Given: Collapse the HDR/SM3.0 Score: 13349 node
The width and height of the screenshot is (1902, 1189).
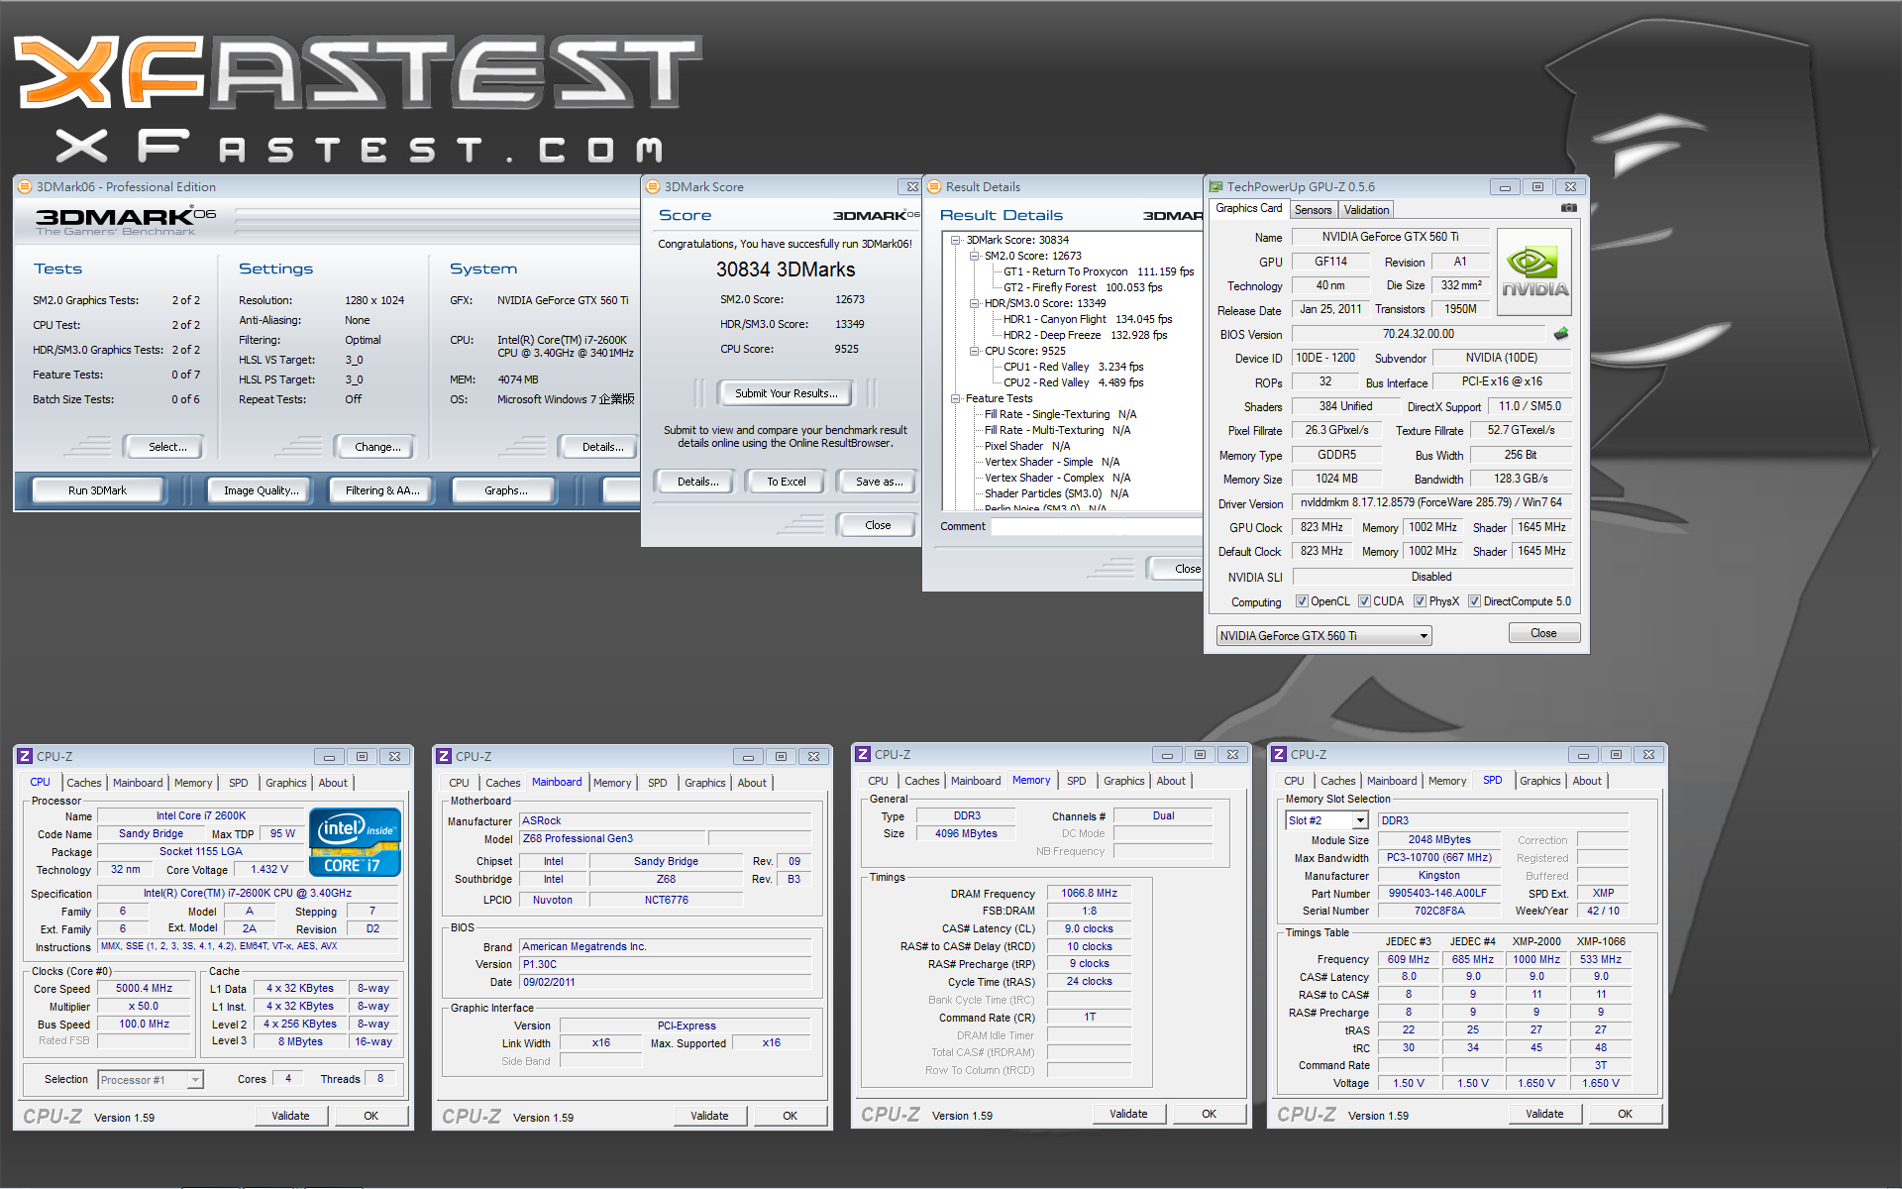Looking at the screenshot, I should [x=975, y=303].
